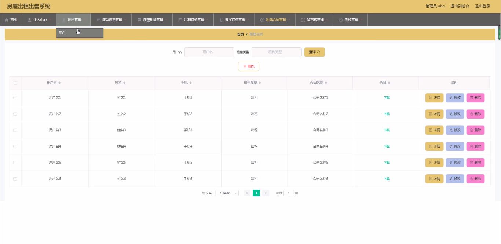Download contract for row 合同名称6
The height and width of the screenshot is (244, 501).
[x=387, y=179]
